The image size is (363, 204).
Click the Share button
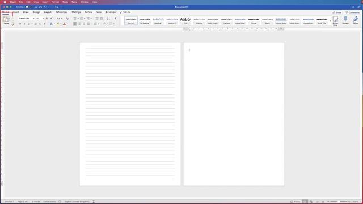[x=337, y=12]
